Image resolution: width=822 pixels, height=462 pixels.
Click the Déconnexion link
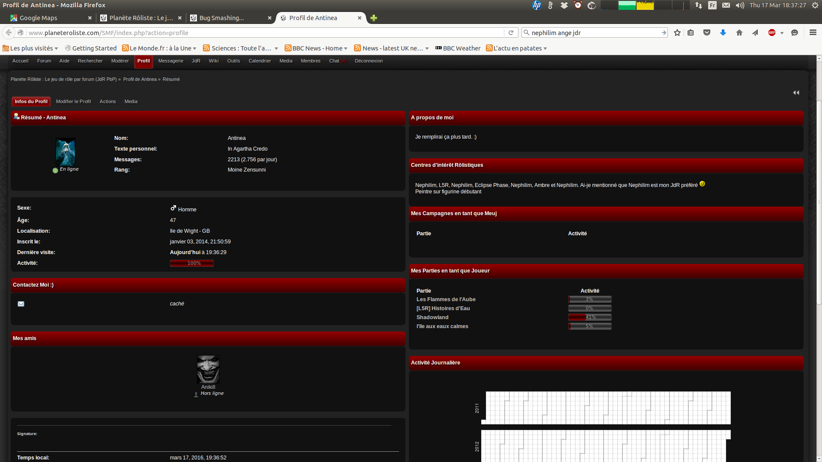click(369, 61)
